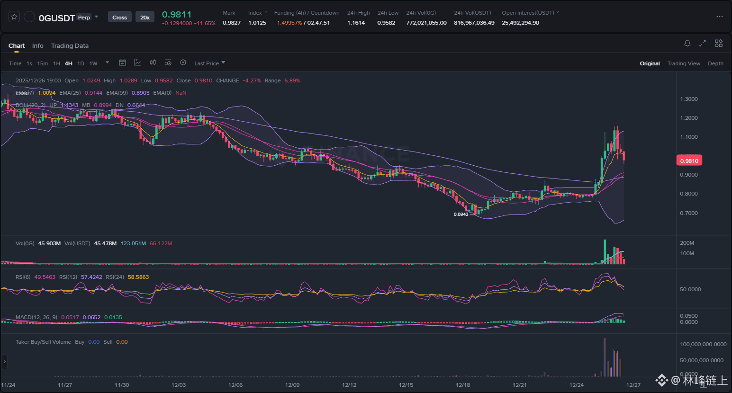The height and width of the screenshot is (393, 732).
Task: Select the 4H time interval
Action: coord(69,63)
